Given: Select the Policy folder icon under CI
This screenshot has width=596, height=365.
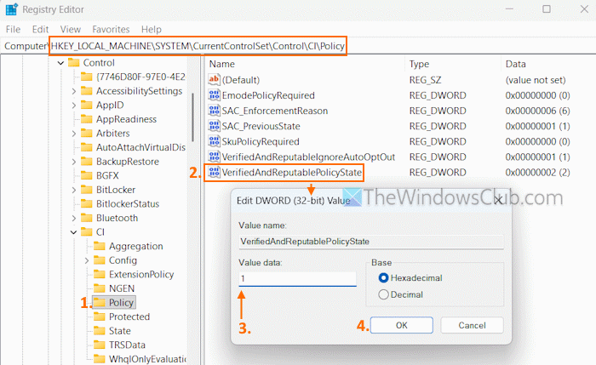Looking at the screenshot, I should pos(100,302).
